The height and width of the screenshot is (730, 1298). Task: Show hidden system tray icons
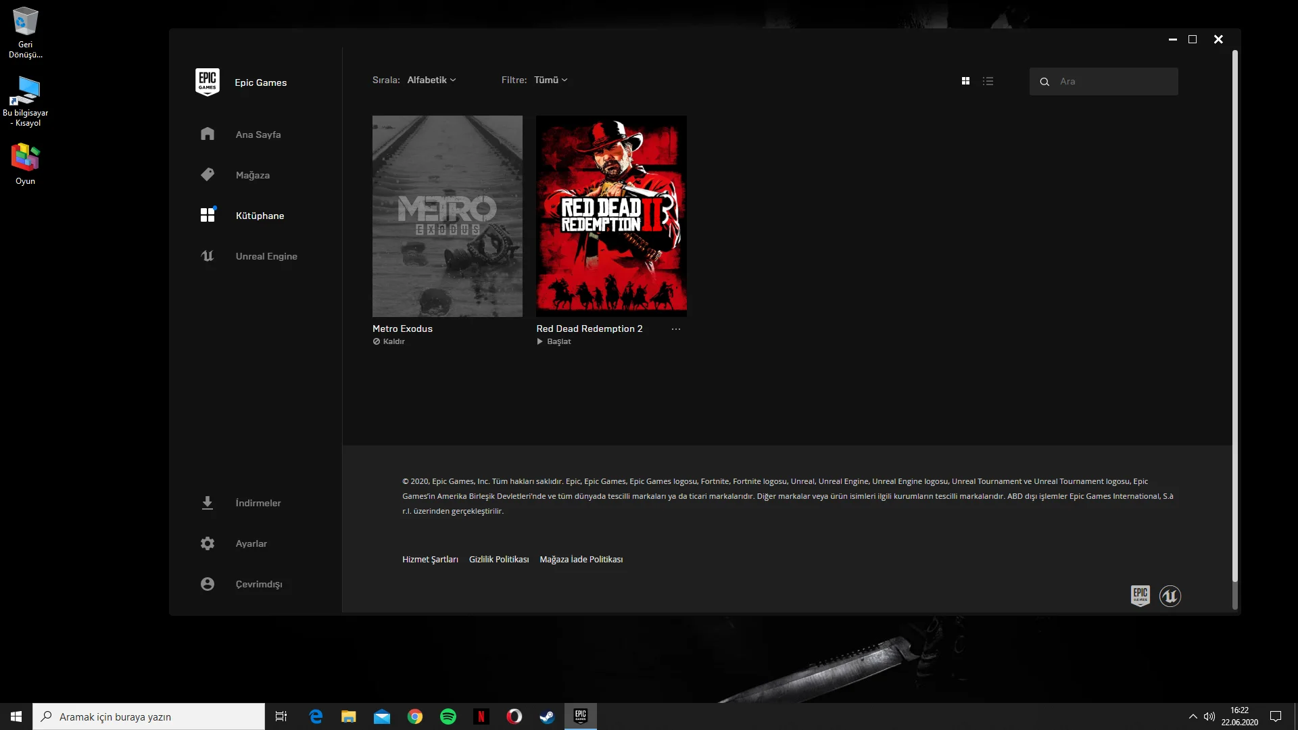coord(1193,716)
